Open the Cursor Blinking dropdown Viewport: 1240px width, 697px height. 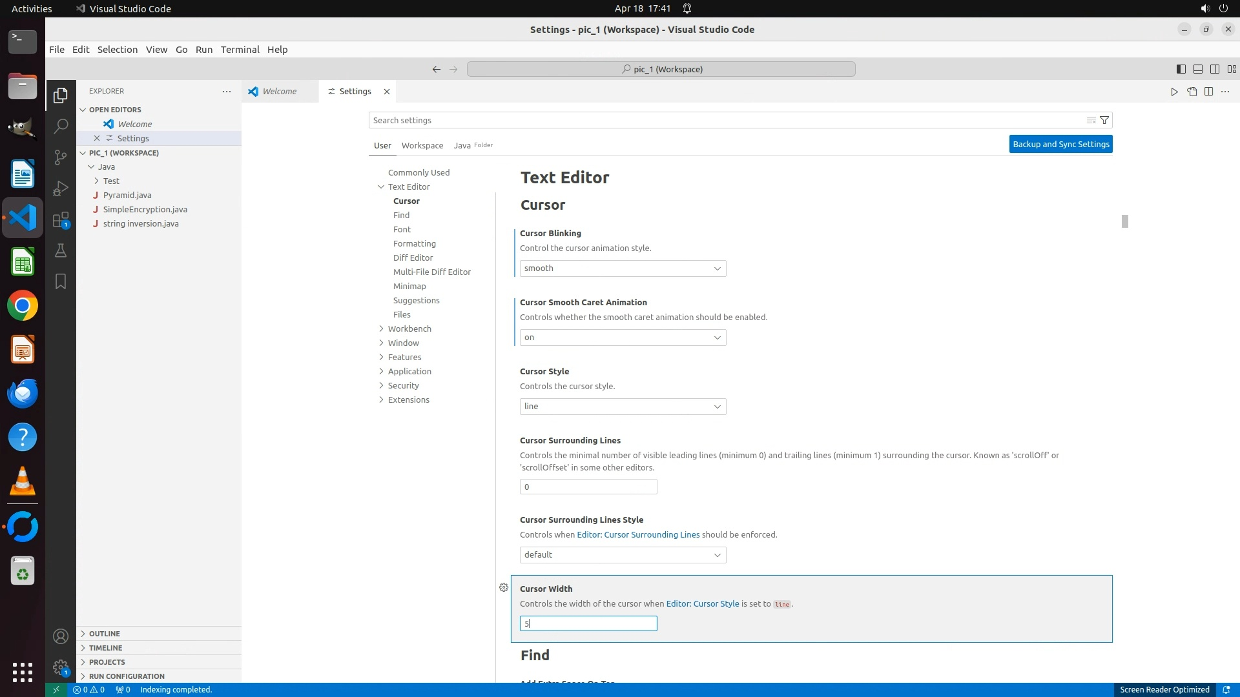pos(623,268)
